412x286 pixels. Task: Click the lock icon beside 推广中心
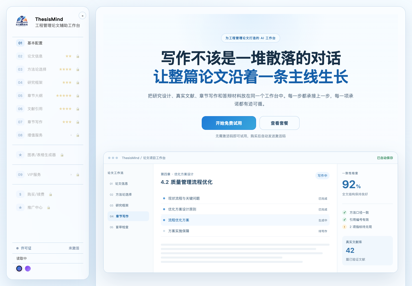48,208
